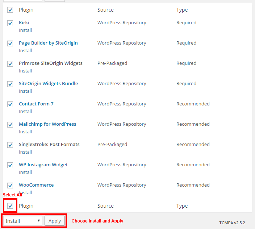255x229 pixels.
Task: Open the Kirki plugin link
Action: click(24, 22)
